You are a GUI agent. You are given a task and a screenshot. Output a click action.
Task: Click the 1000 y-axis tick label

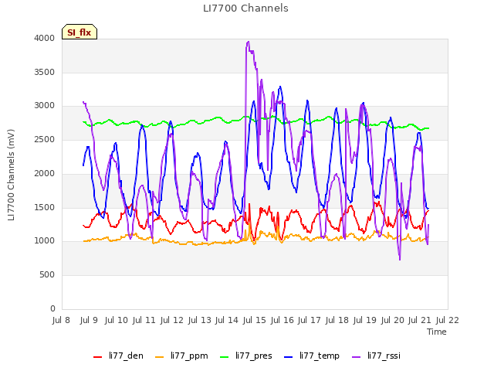click(45, 241)
